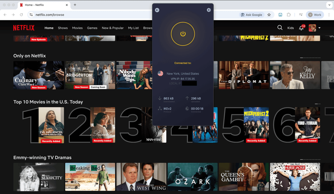The width and height of the screenshot is (334, 194).
Task: Go to Netflix Home tab
Action: (49, 28)
